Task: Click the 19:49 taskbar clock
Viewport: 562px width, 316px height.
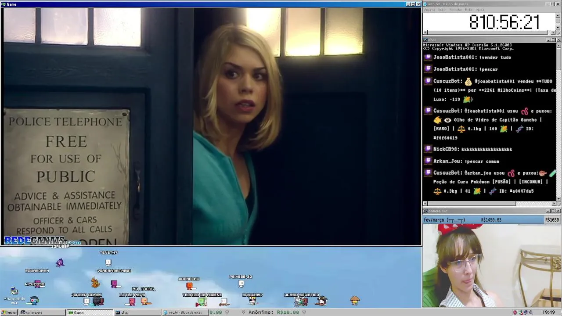Action: click(x=548, y=312)
